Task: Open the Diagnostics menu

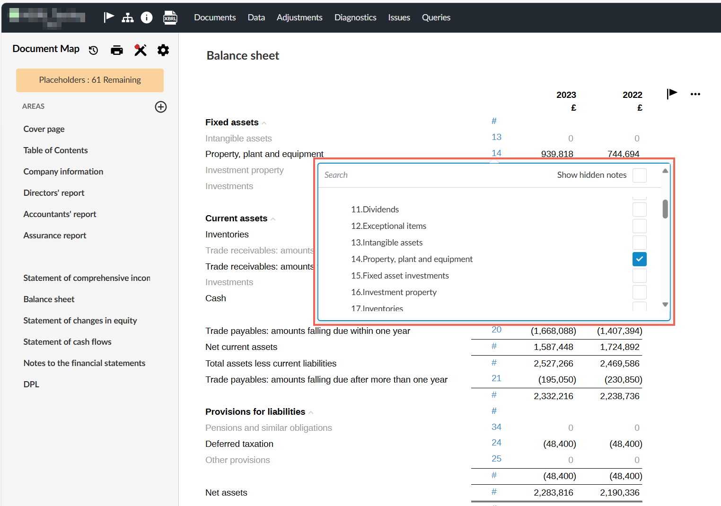Action: [x=355, y=17]
